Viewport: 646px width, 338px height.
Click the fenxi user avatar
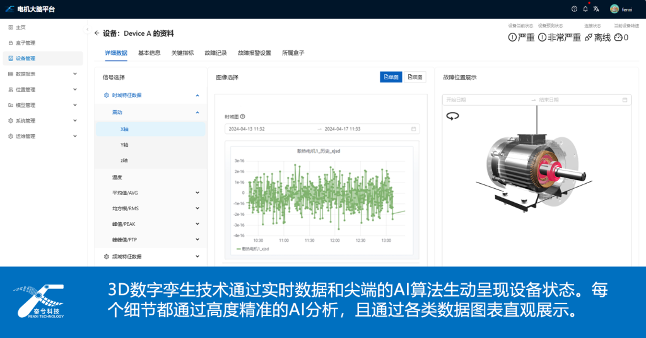(614, 9)
